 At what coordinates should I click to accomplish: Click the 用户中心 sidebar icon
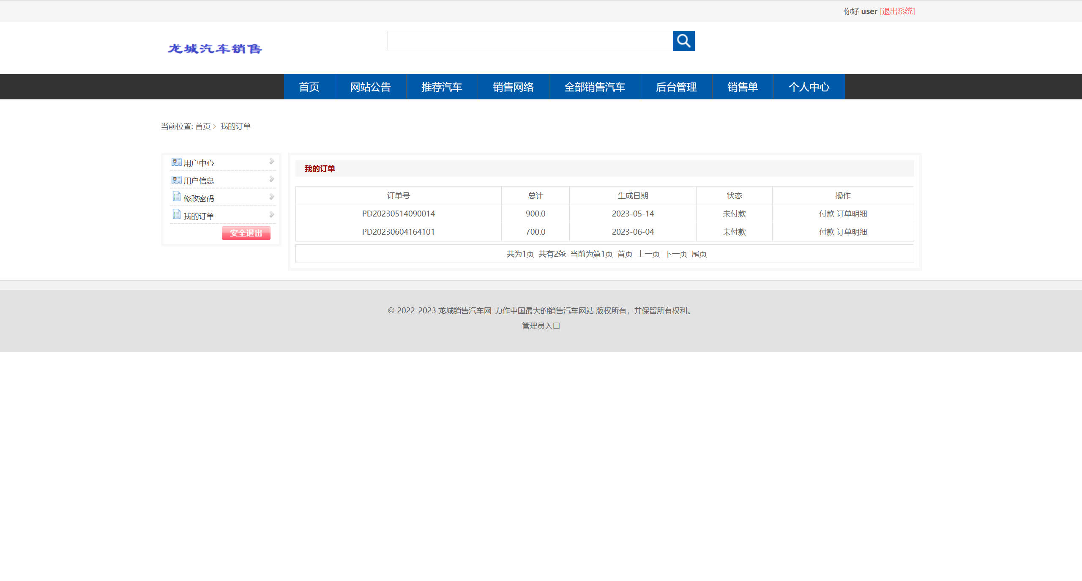point(176,162)
